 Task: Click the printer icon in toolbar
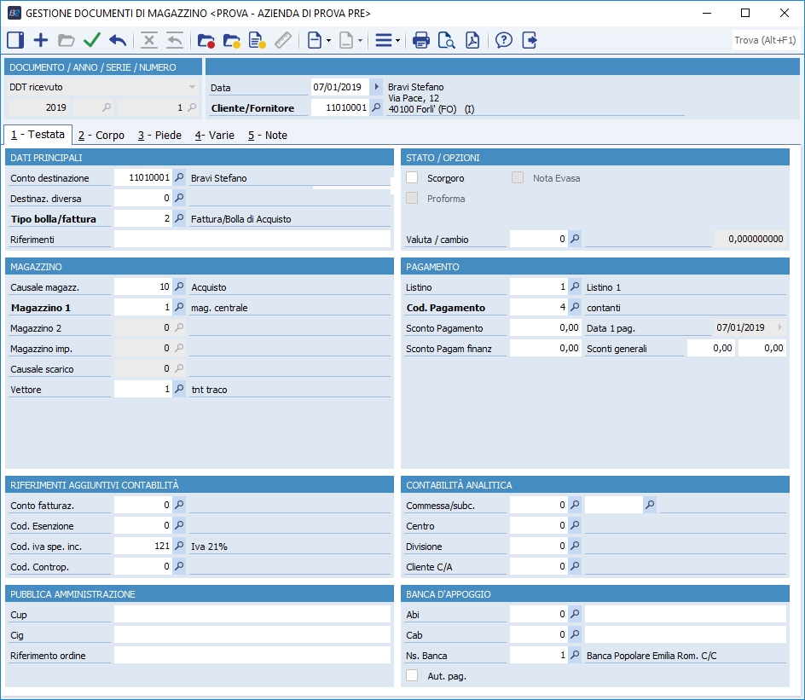click(420, 40)
